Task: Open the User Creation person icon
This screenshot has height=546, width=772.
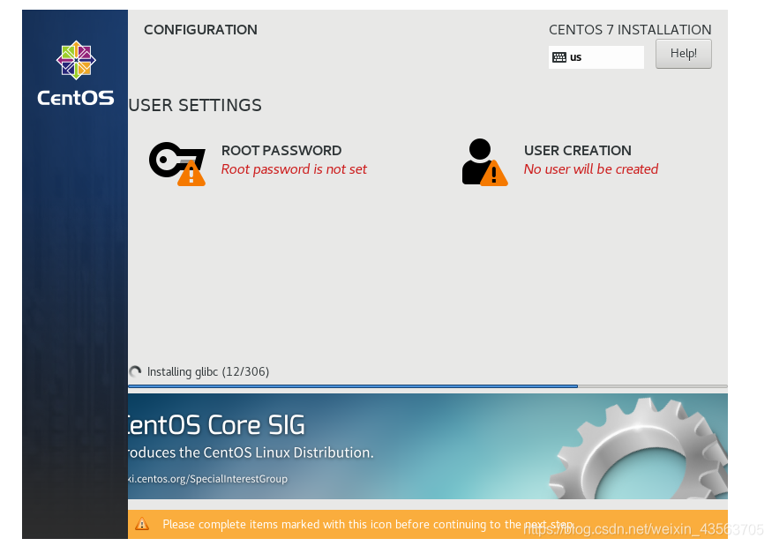Action: click(484, 162)
